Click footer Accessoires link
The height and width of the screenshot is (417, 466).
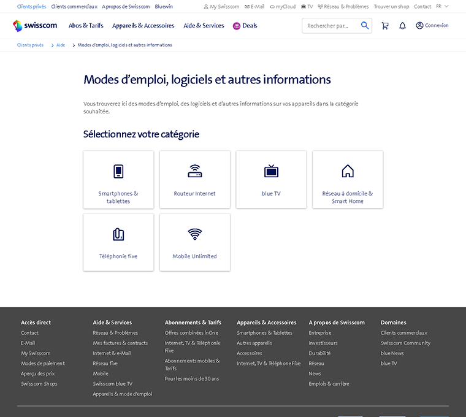click(x=250, y=353)
